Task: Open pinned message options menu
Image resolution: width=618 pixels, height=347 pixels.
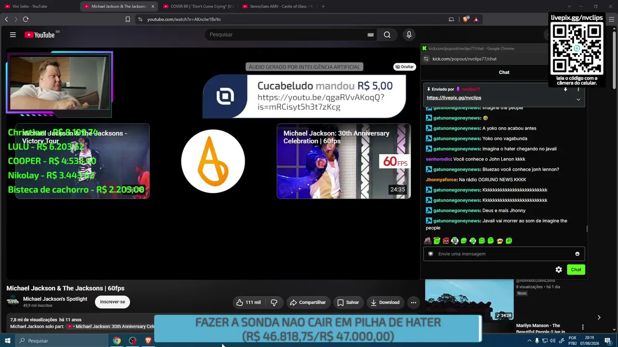Action: [578, 89]
